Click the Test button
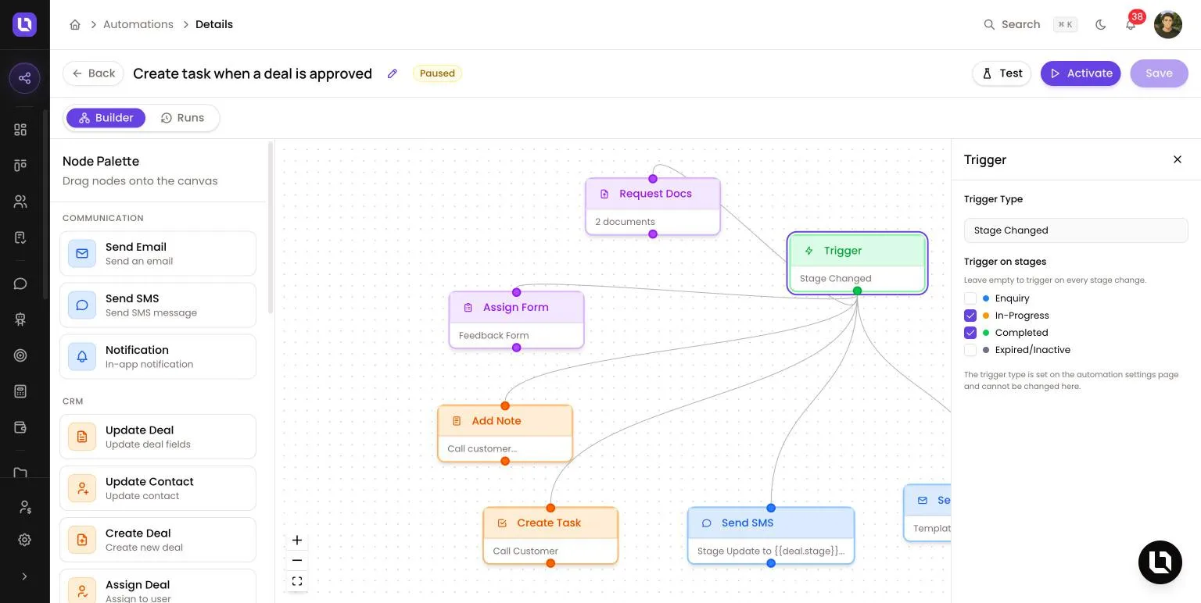This screenshot has height=603, width=1201. point(1002,73)
